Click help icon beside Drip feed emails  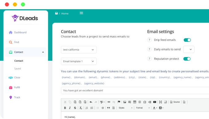[x=149, y=40]
